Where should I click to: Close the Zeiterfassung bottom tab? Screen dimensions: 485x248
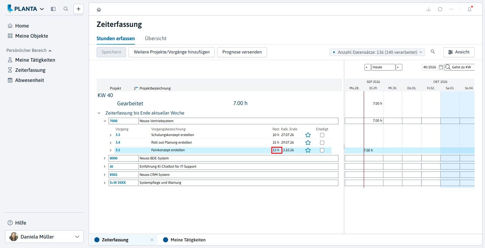(152, 240)
